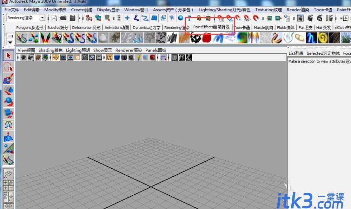Switch to the Muscle肌肉 shelf tab
Screen dimensions: 351x209
pyautogui.click(x=263, y=27)
